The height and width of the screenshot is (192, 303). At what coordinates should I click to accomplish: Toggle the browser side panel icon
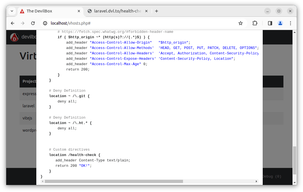(270, 23)
